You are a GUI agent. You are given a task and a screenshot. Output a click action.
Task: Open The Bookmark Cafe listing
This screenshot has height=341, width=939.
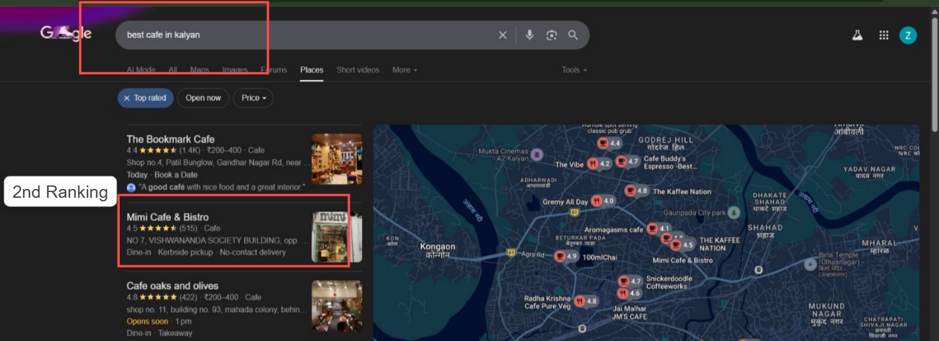[171, 139]
